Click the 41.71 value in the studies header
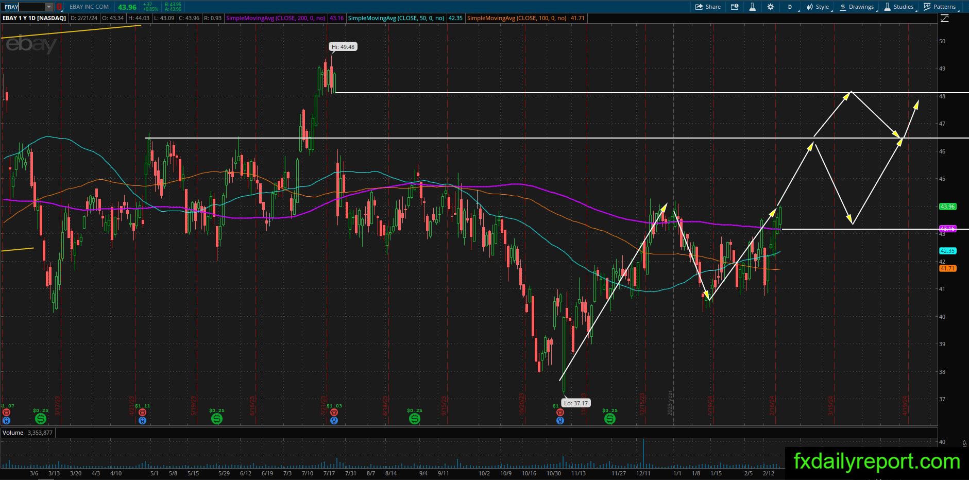 coord(577,18)
